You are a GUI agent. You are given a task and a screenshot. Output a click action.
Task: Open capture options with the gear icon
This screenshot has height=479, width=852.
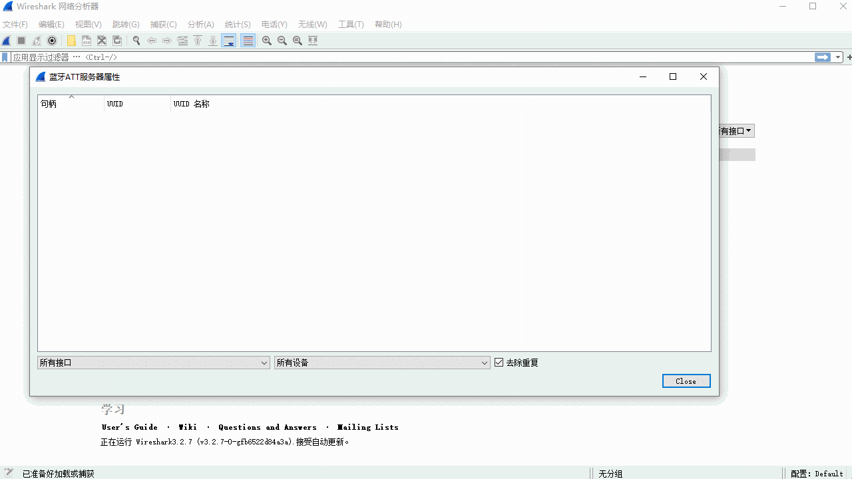[52, 40]
